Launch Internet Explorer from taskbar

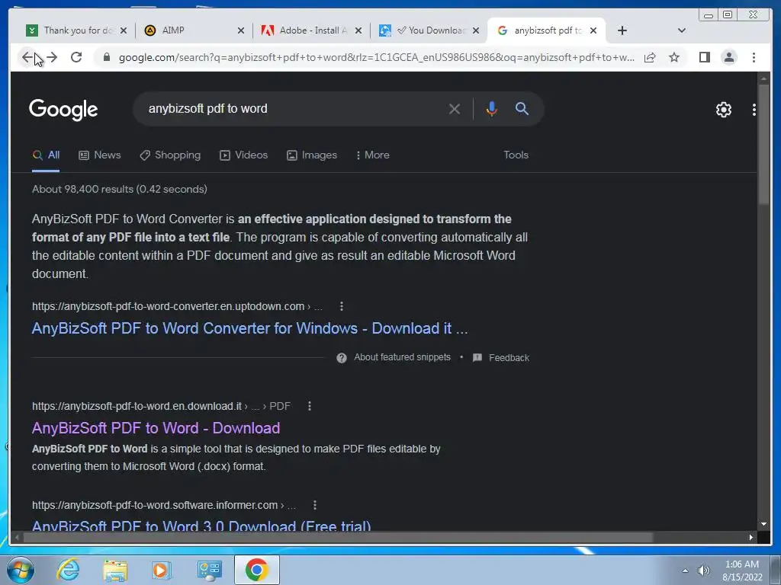point(68,570)
